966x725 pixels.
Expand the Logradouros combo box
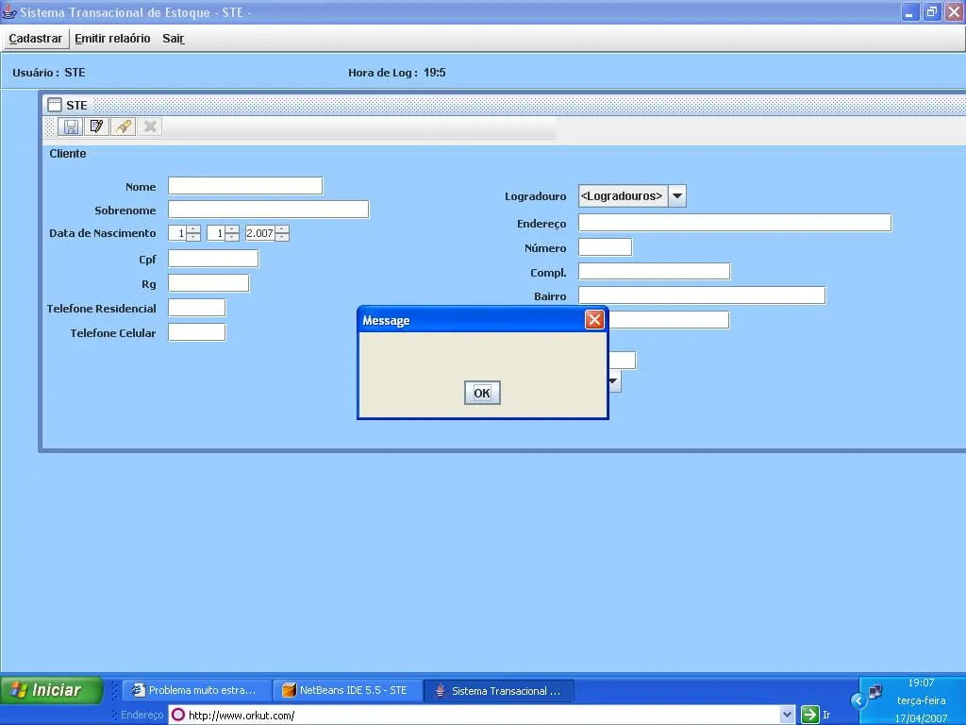pos(632,196)
